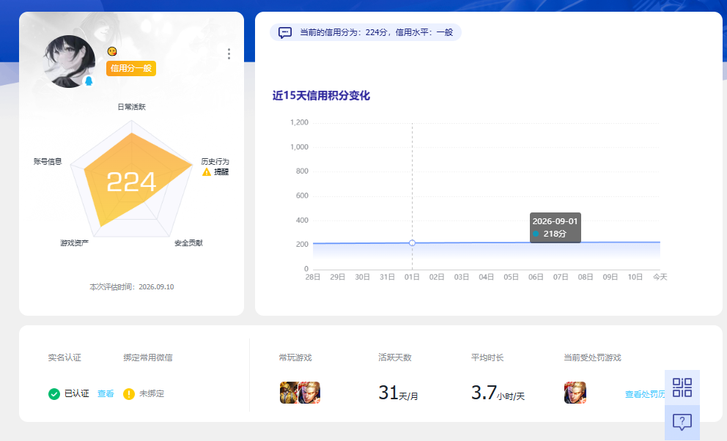Click the 224 score in the radar chart

pos(131,182)
